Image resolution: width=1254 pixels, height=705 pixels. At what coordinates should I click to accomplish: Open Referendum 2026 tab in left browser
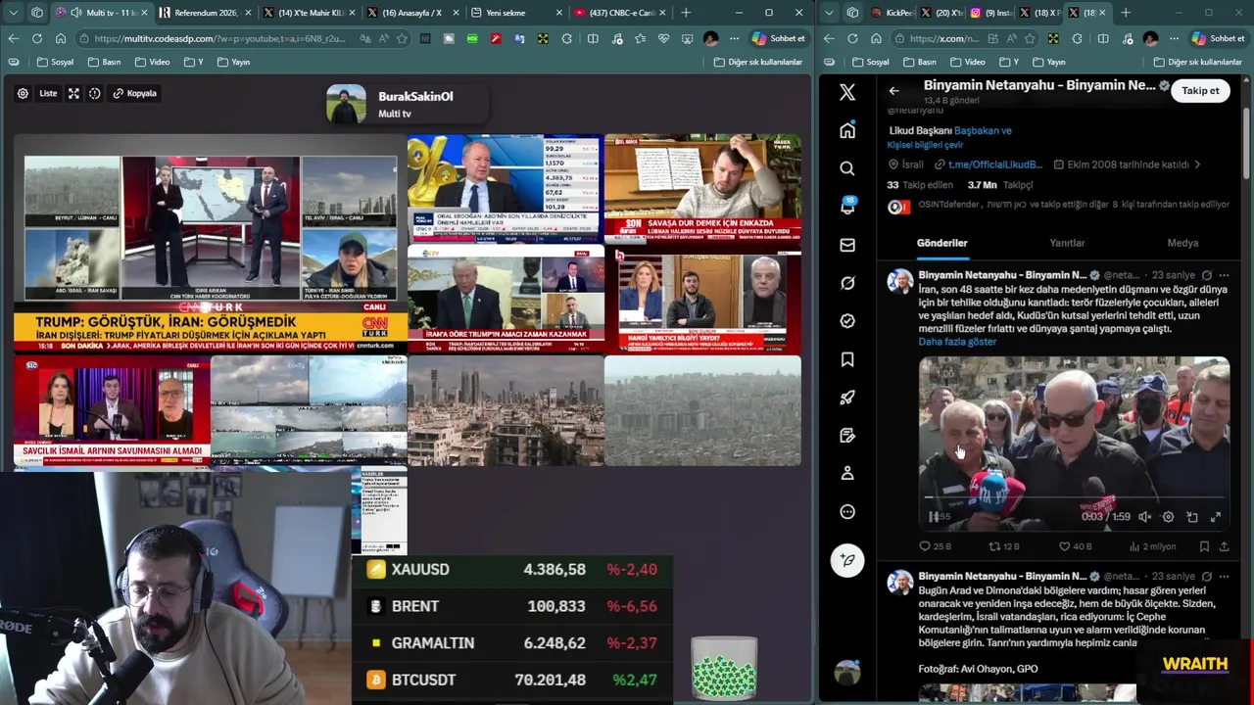tap(204, 13)
